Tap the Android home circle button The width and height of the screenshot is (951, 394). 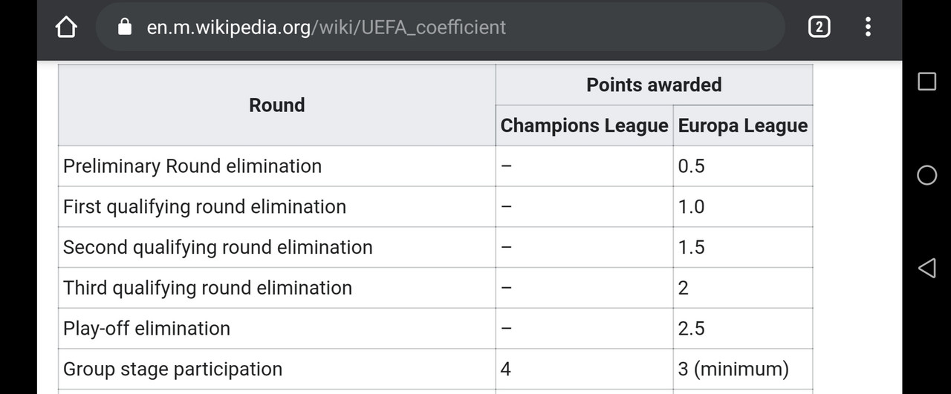click(x=926, y=175)
